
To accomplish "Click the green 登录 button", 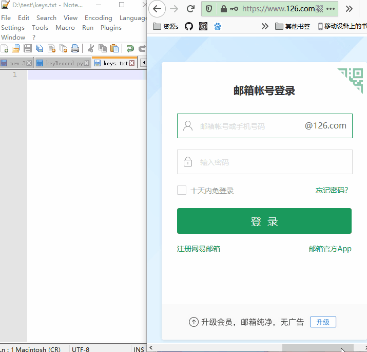I will tap(264, 221).
